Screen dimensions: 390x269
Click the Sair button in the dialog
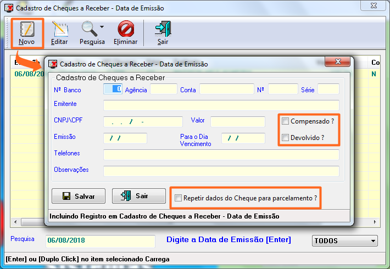click(x=139, y=196)
